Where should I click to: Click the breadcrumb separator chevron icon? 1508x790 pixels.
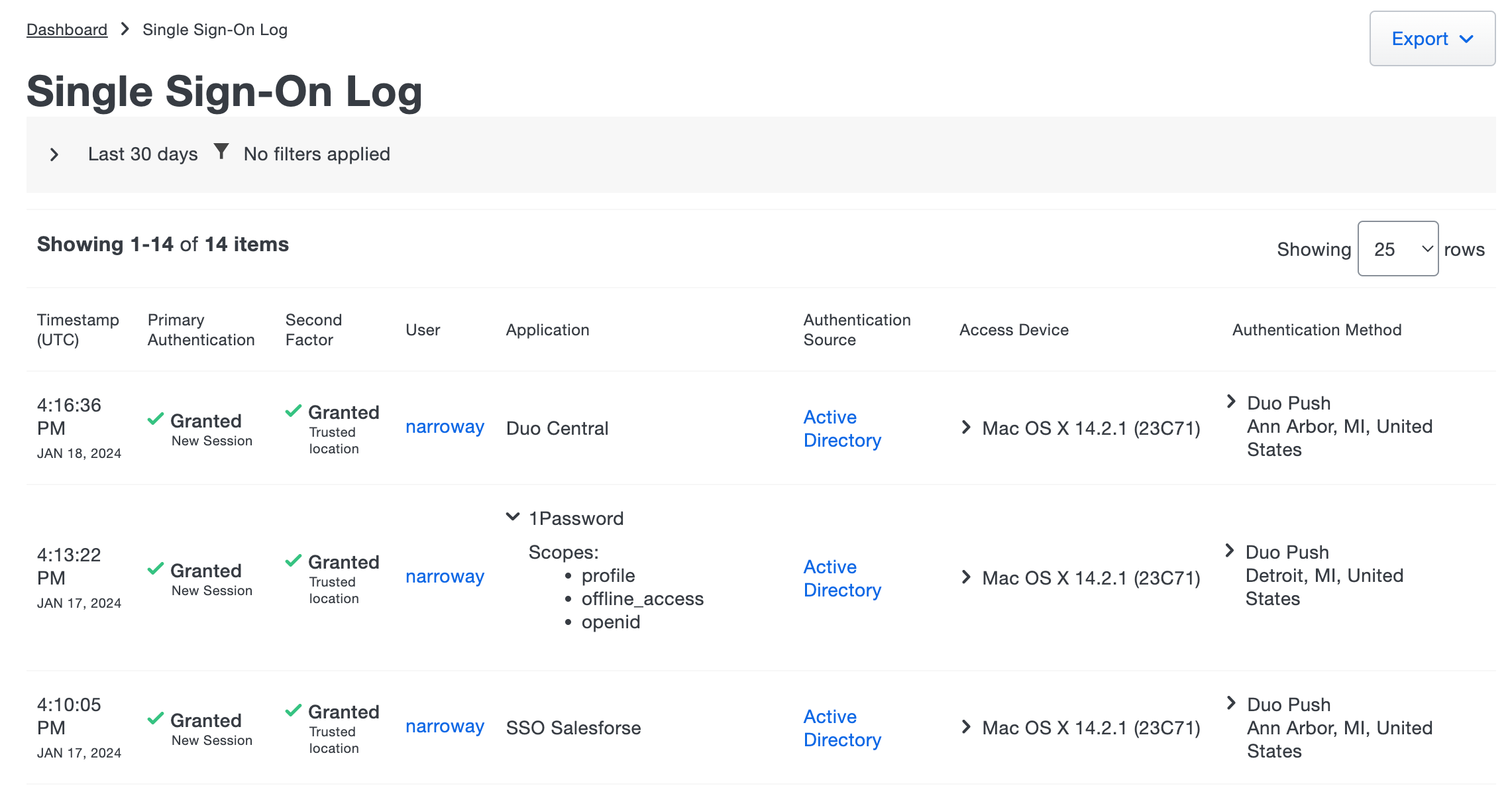pos(125,29)
